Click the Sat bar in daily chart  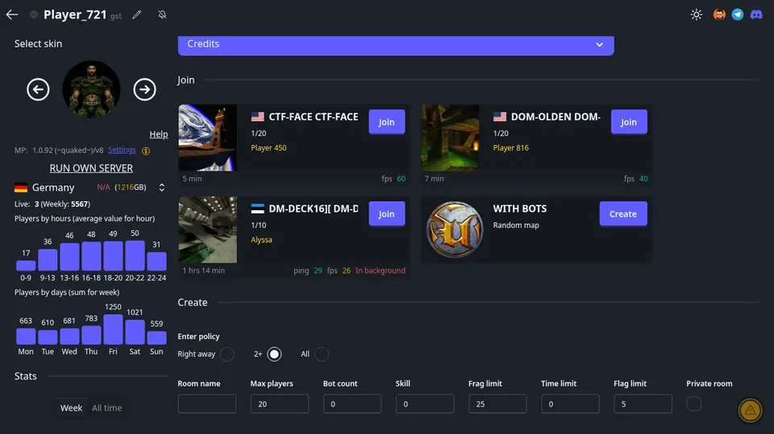(x=135, y=332)
